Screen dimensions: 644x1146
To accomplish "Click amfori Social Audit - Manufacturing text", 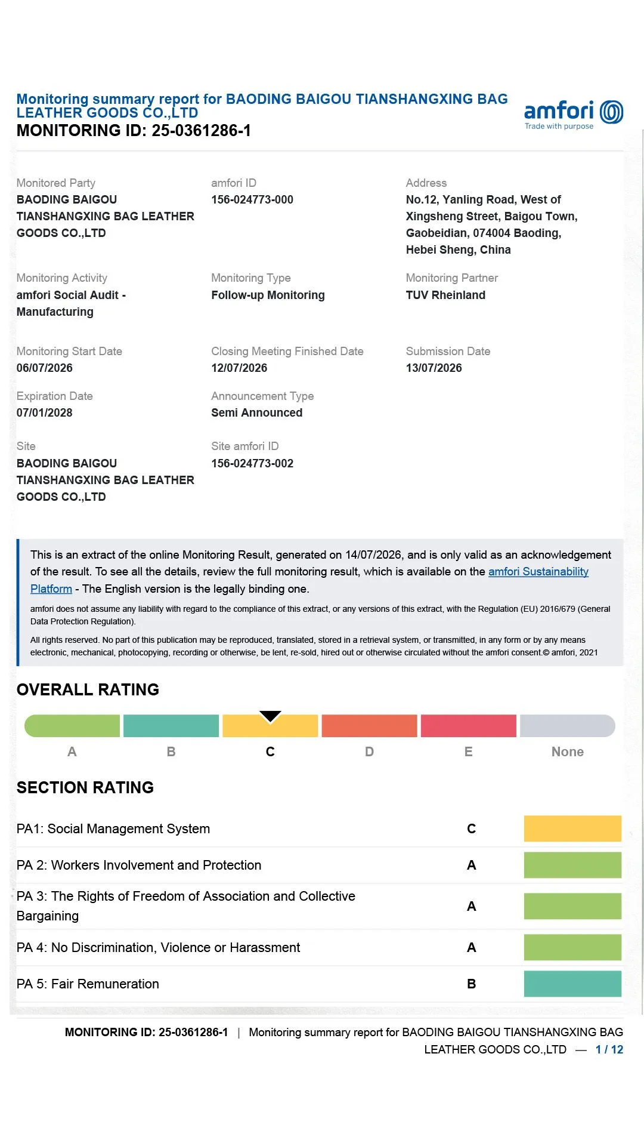I will (71, 303).
